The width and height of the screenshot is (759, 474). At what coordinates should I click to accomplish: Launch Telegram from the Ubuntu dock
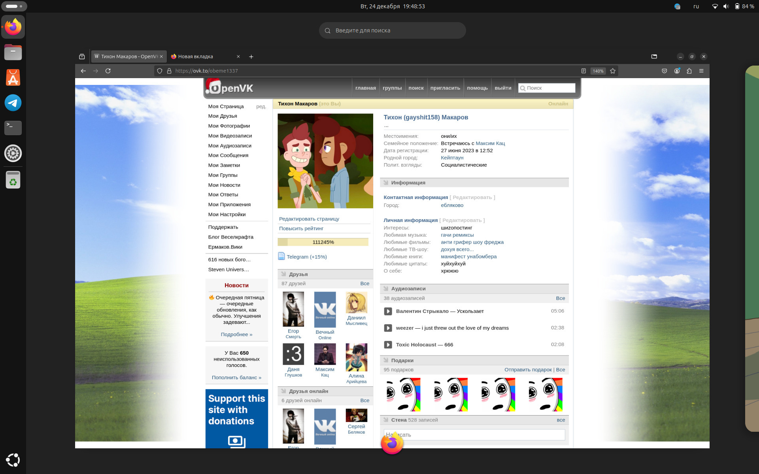pyautogui.click(x=13, y=103)
